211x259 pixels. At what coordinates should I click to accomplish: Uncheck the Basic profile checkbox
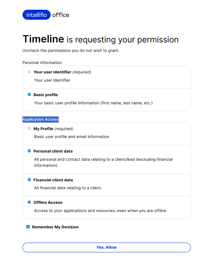click(29, 95)
